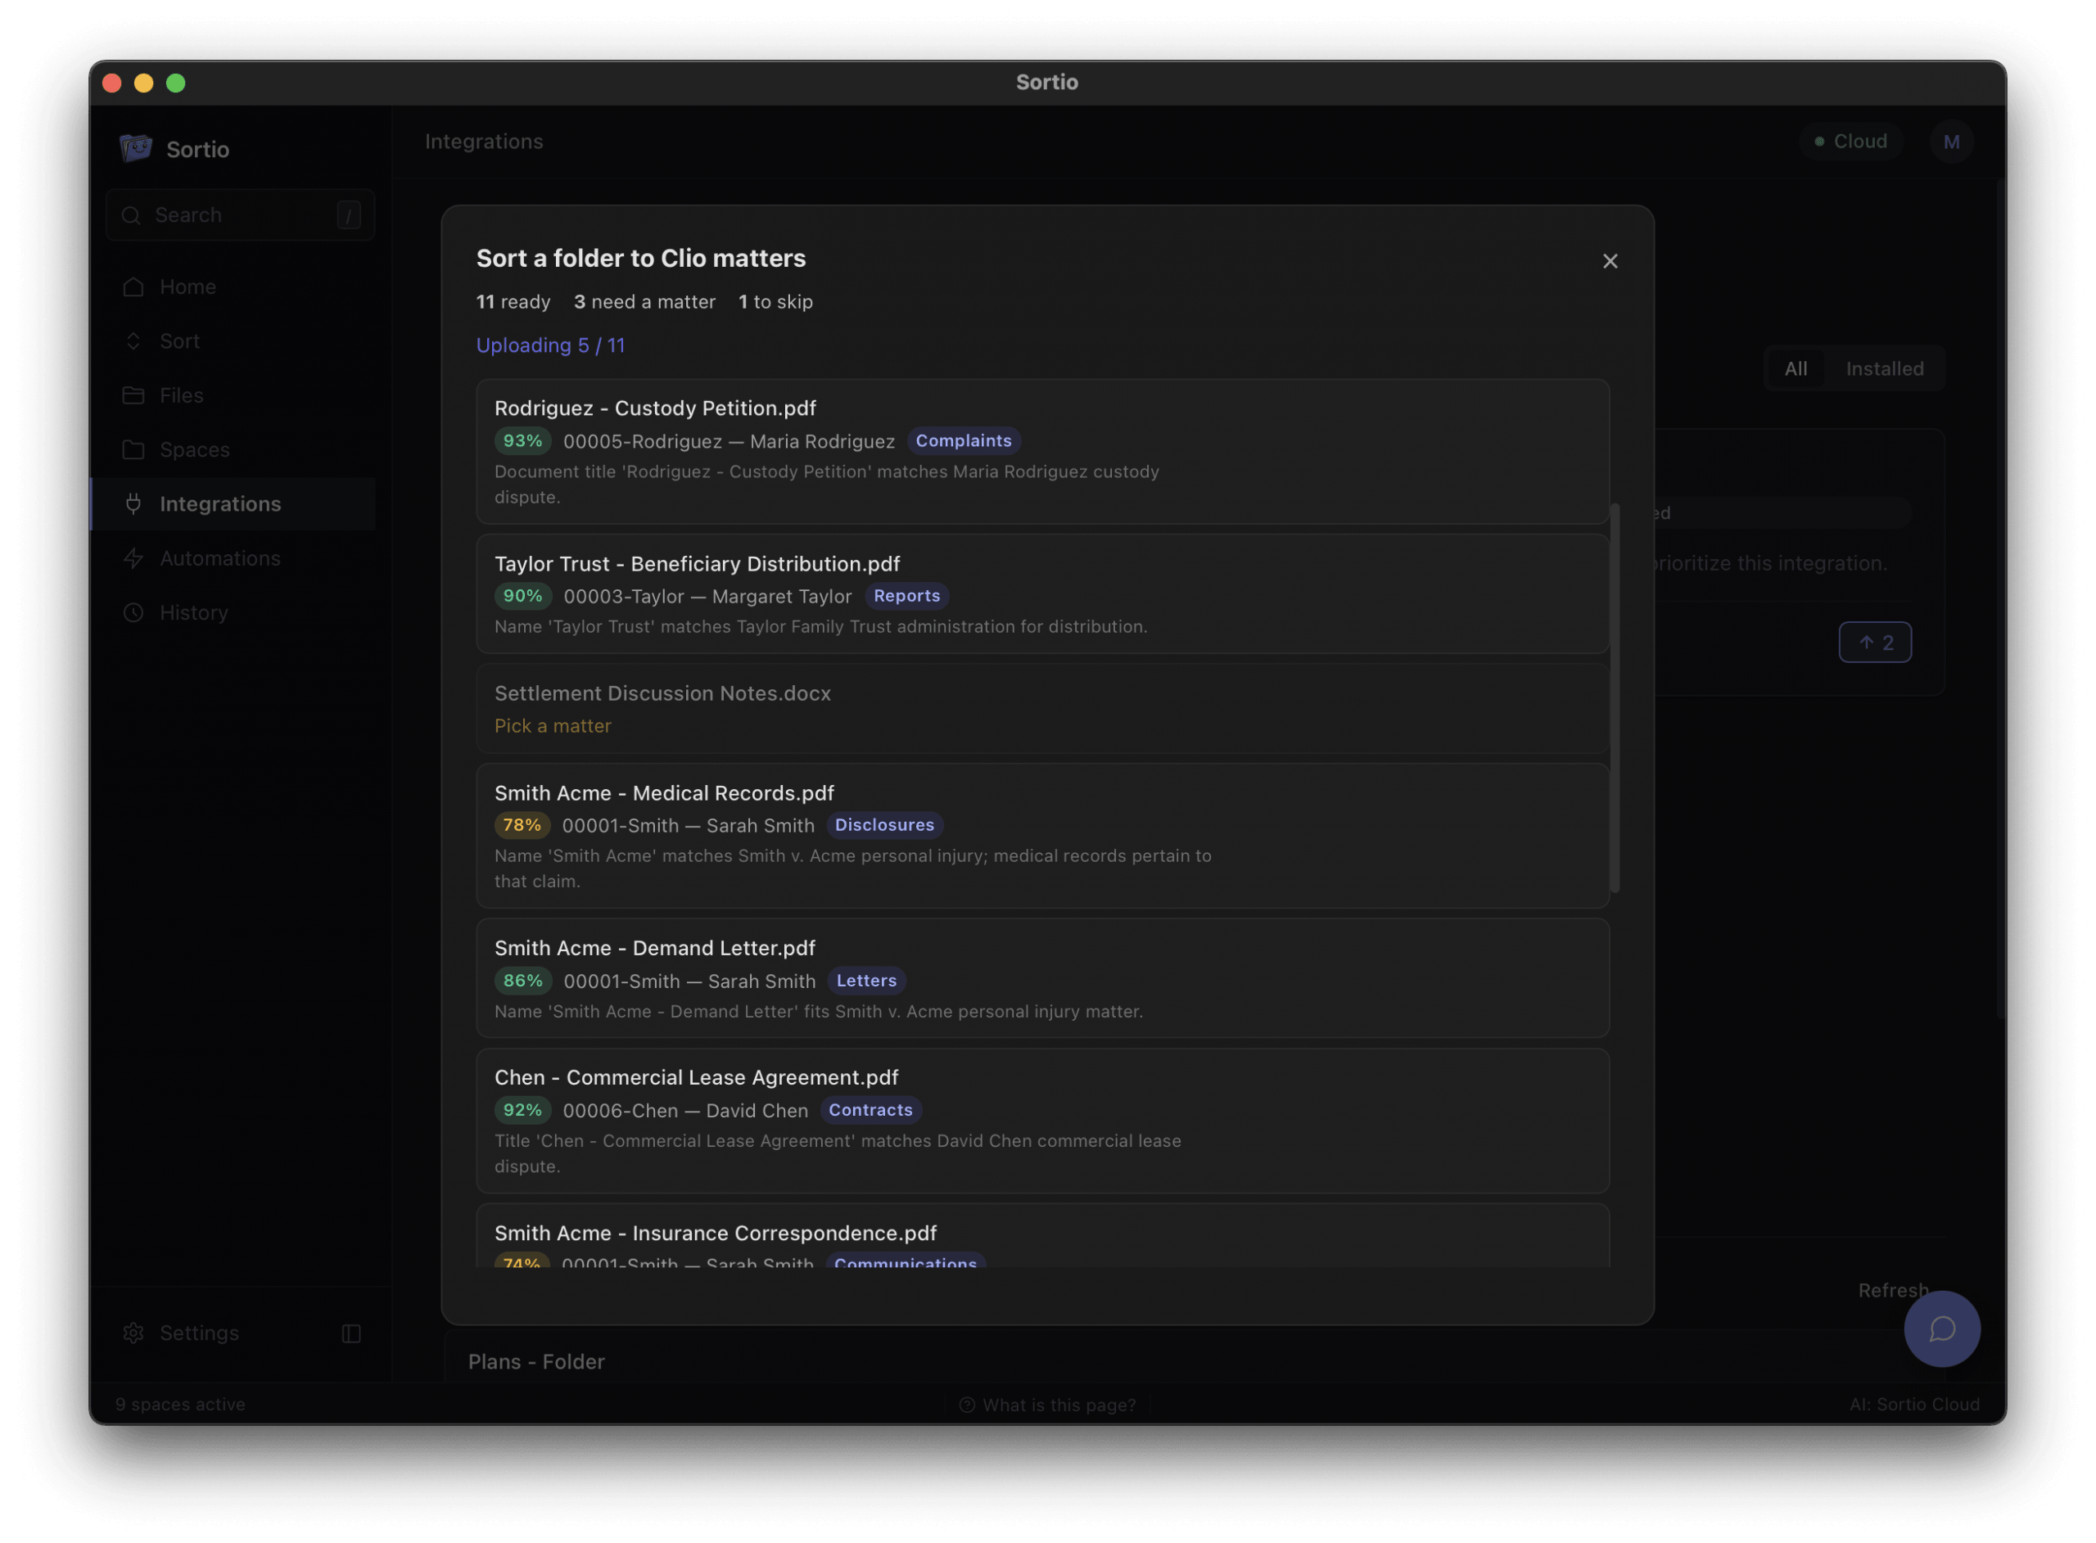
Task: Click the Sort arrows icon in sidebar
Action: 133,341
